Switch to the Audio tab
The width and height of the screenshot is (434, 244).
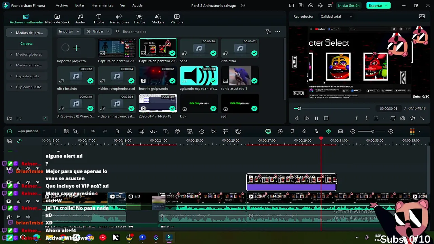(x=80, y=19)
